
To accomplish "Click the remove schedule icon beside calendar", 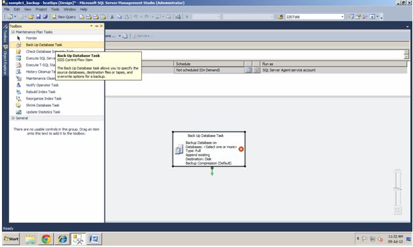I will coord(257,70).
